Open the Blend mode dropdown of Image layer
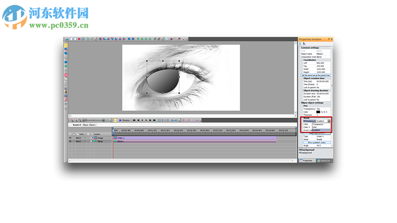397x223 pixels. click(85, 138)
